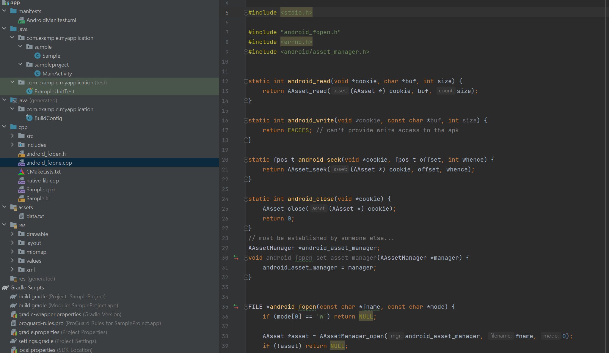The width and height of the screenshot is (609, 353).
Task: Click the Gradle Scripts elephant icon
Action: click(5, 288)
